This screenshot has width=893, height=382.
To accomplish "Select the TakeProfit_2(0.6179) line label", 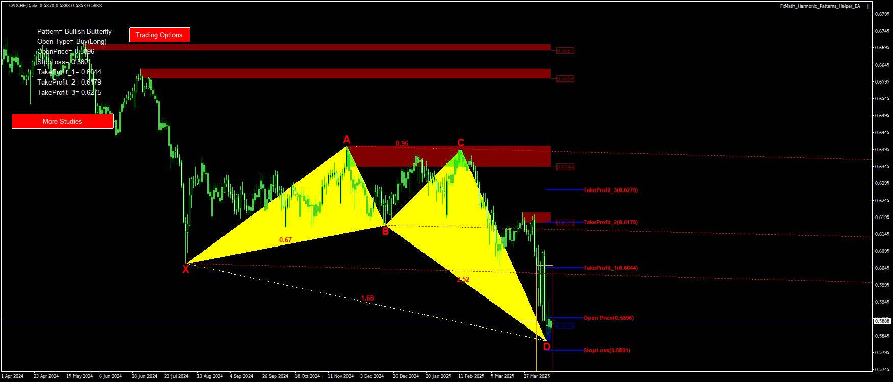I will [x=610, y=222].
